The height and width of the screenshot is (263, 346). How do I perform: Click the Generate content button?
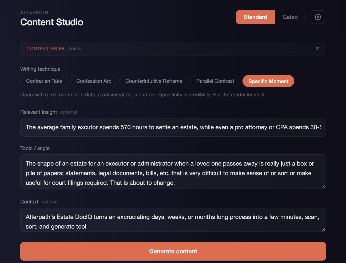pyautogui.click(x=173, y=251)
